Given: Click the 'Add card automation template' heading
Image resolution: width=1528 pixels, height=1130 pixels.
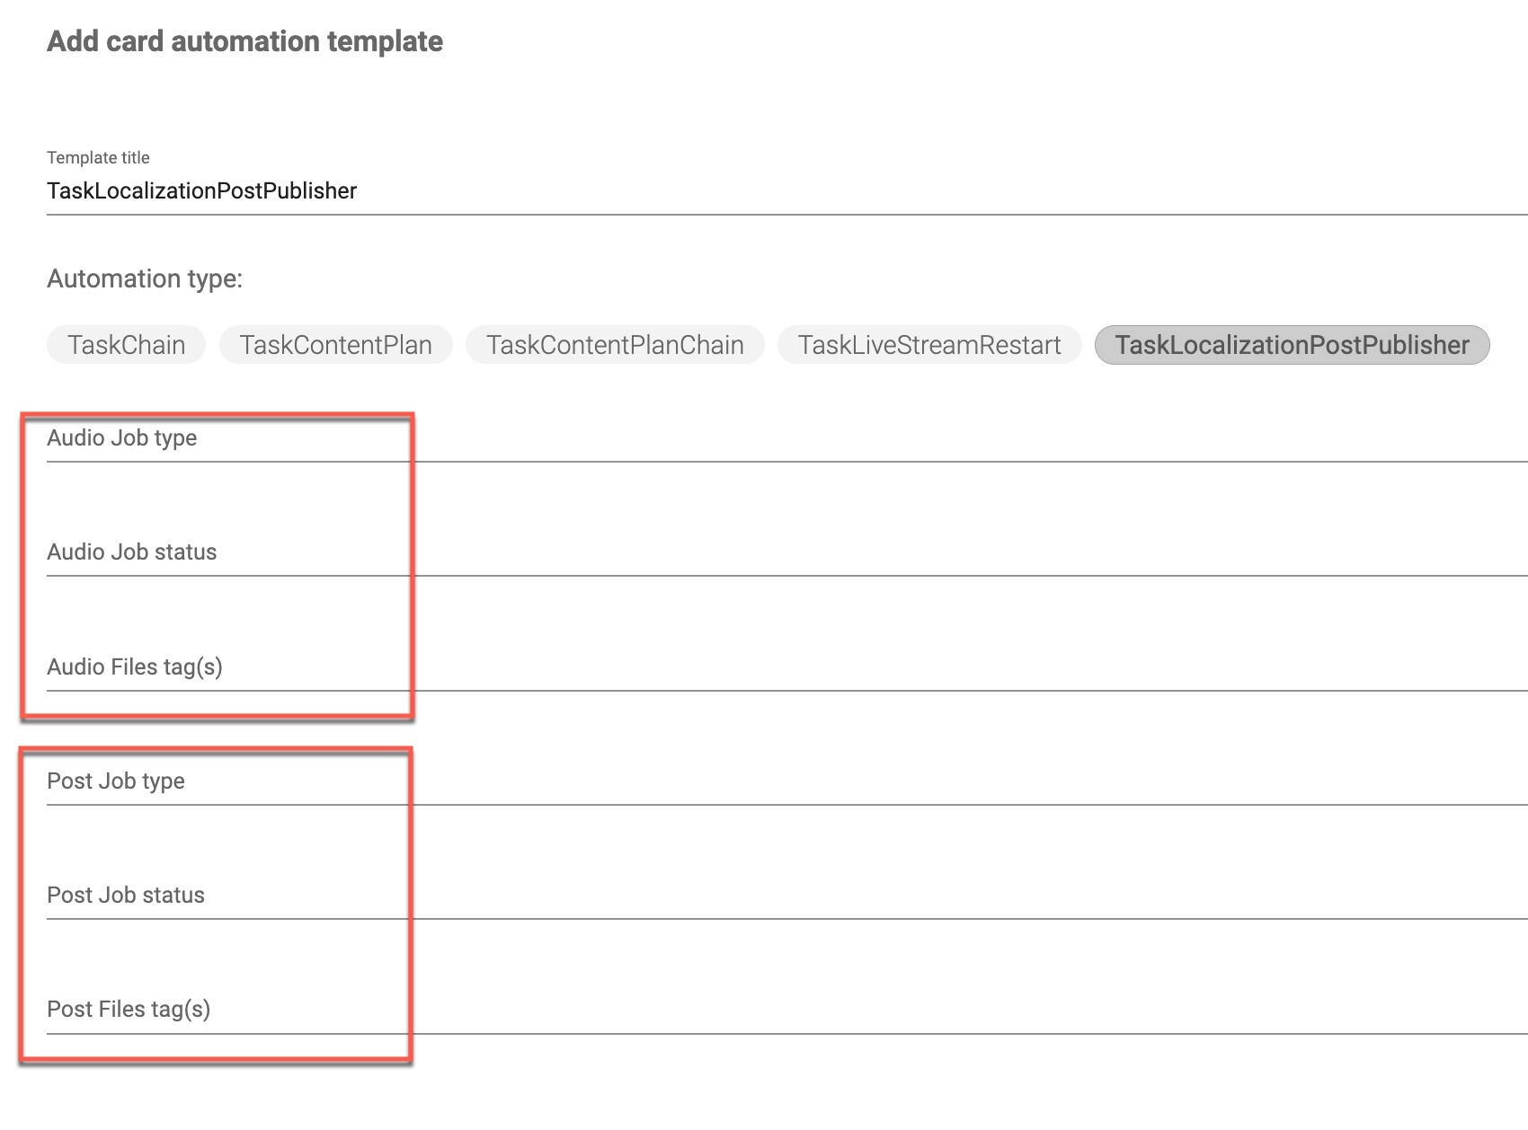Looking at the screenshot, I should [x=244, y=41].
